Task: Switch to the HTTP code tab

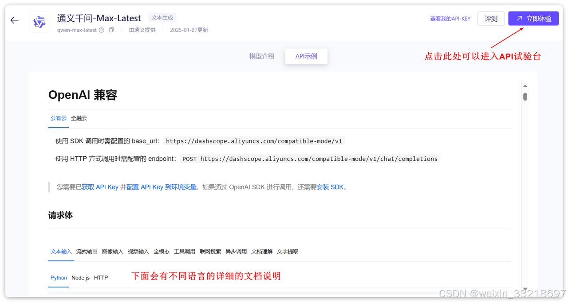Action: [x=101, y=278]
